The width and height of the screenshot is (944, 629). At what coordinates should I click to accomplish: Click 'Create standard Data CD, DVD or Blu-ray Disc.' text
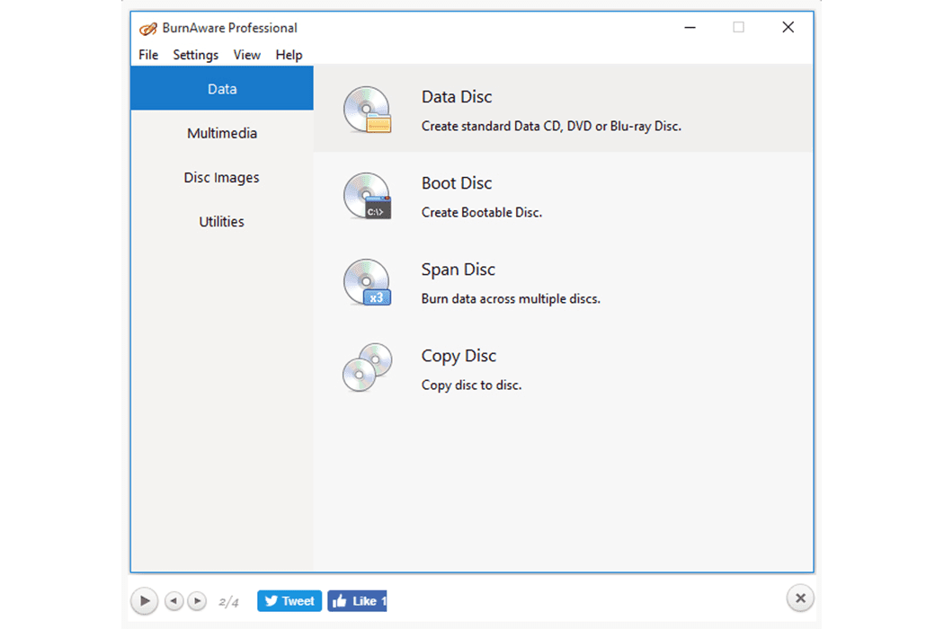tap(551, 127)
